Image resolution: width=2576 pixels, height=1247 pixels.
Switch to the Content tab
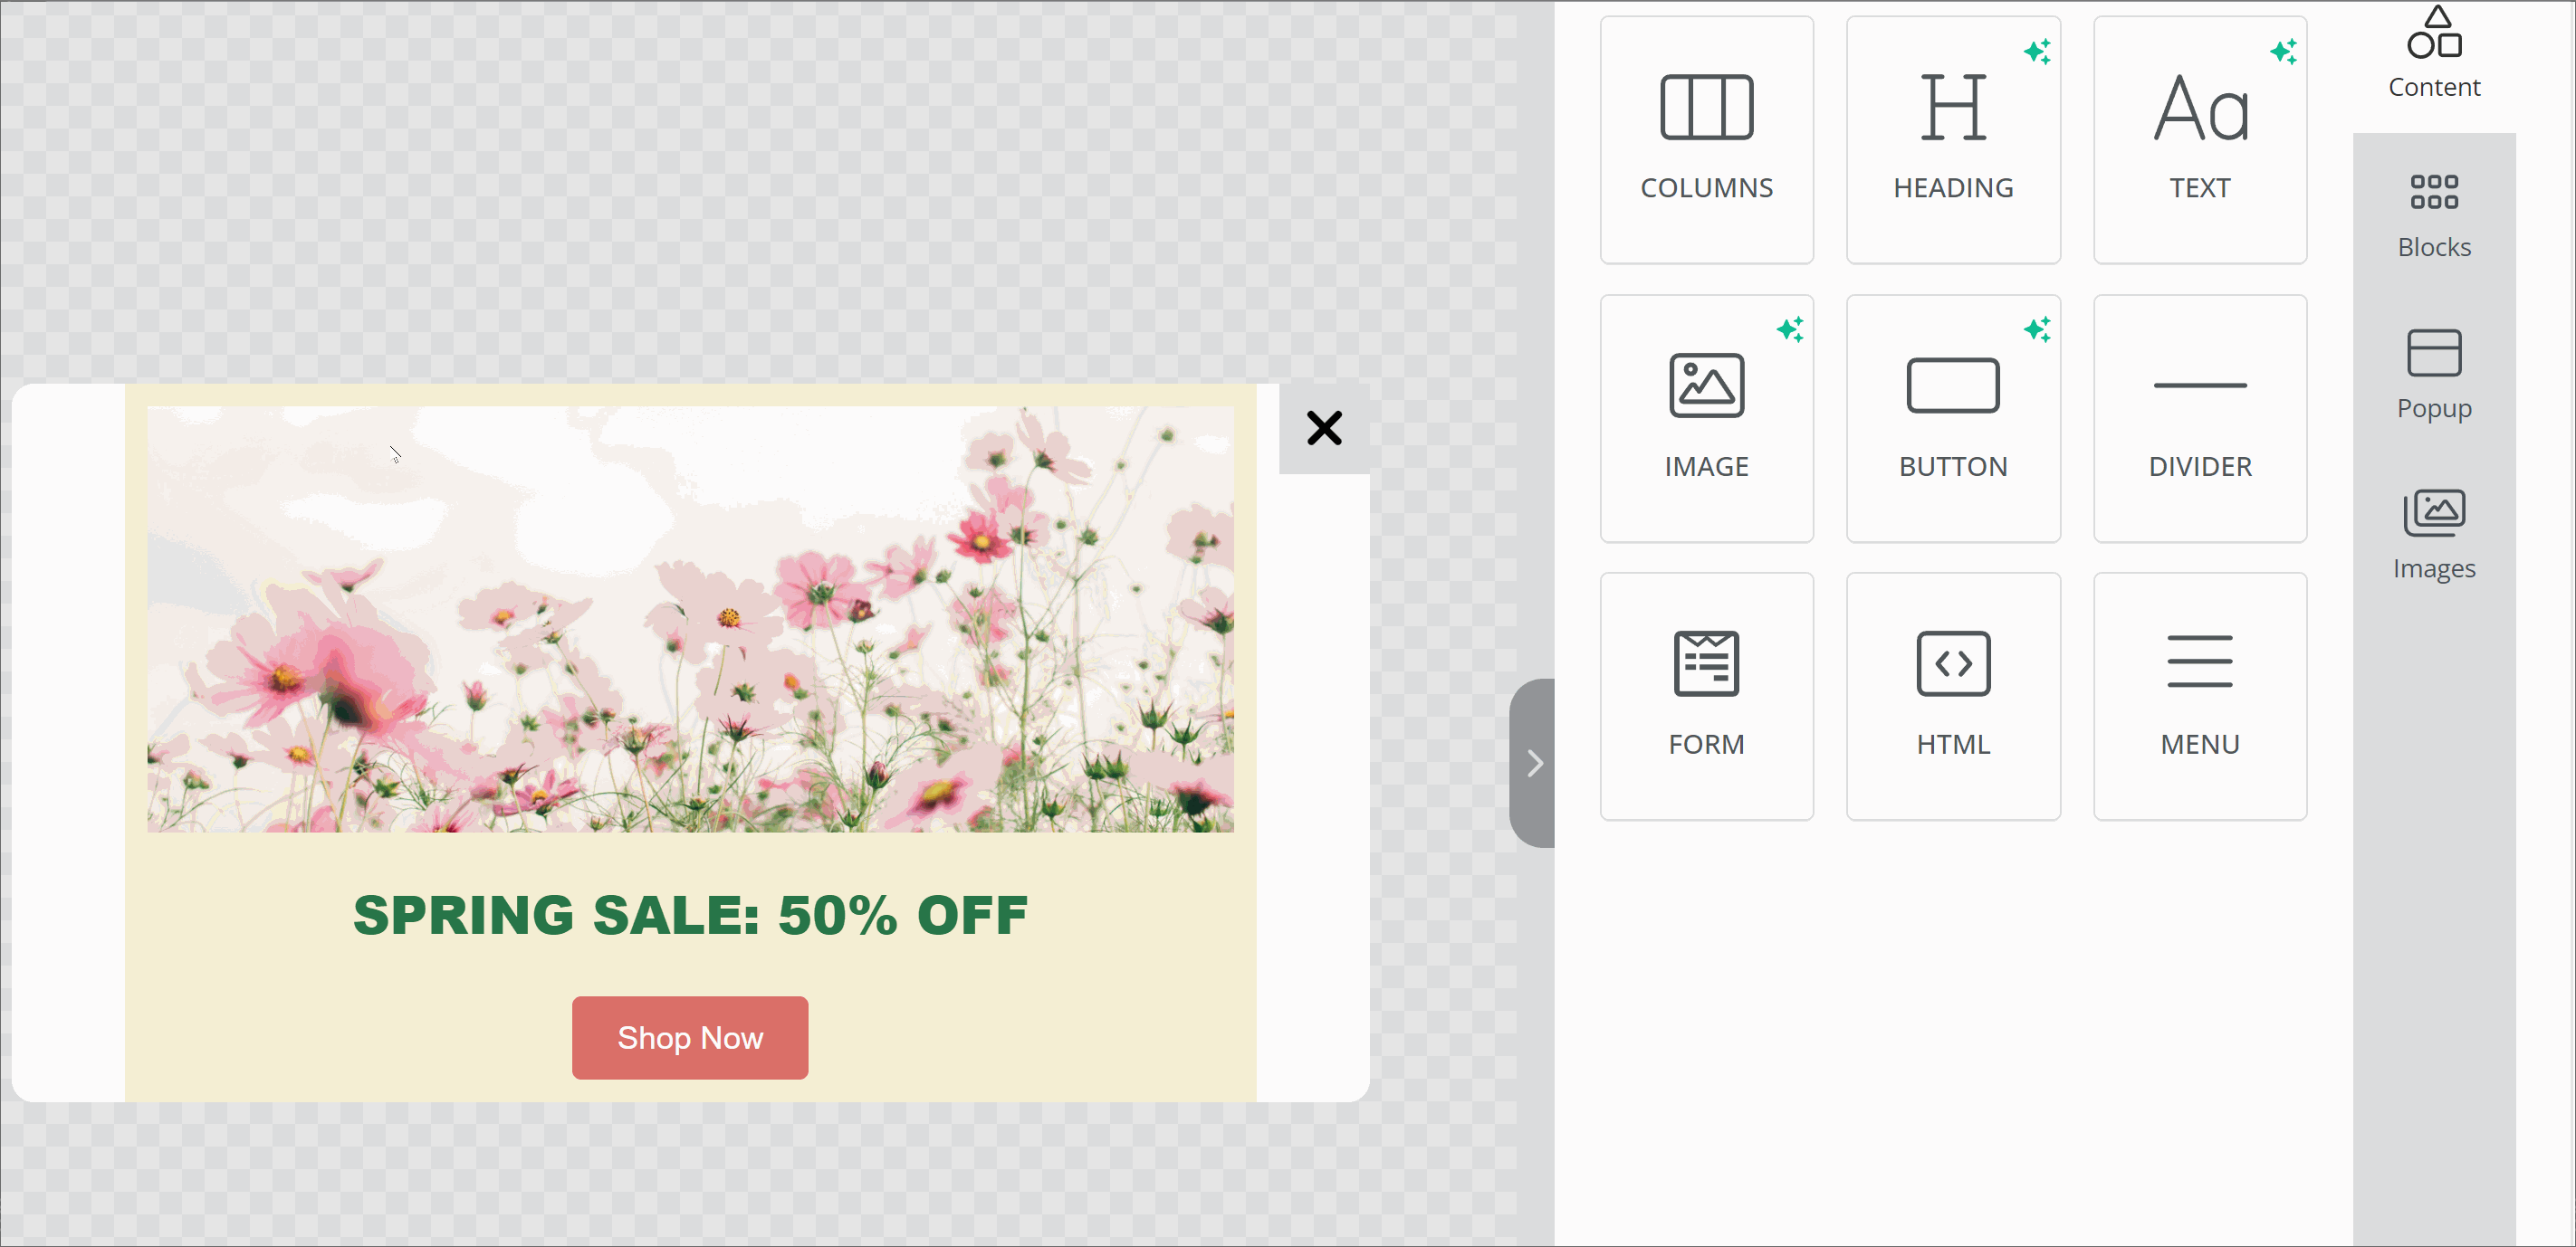click(x=2433, y=55)
